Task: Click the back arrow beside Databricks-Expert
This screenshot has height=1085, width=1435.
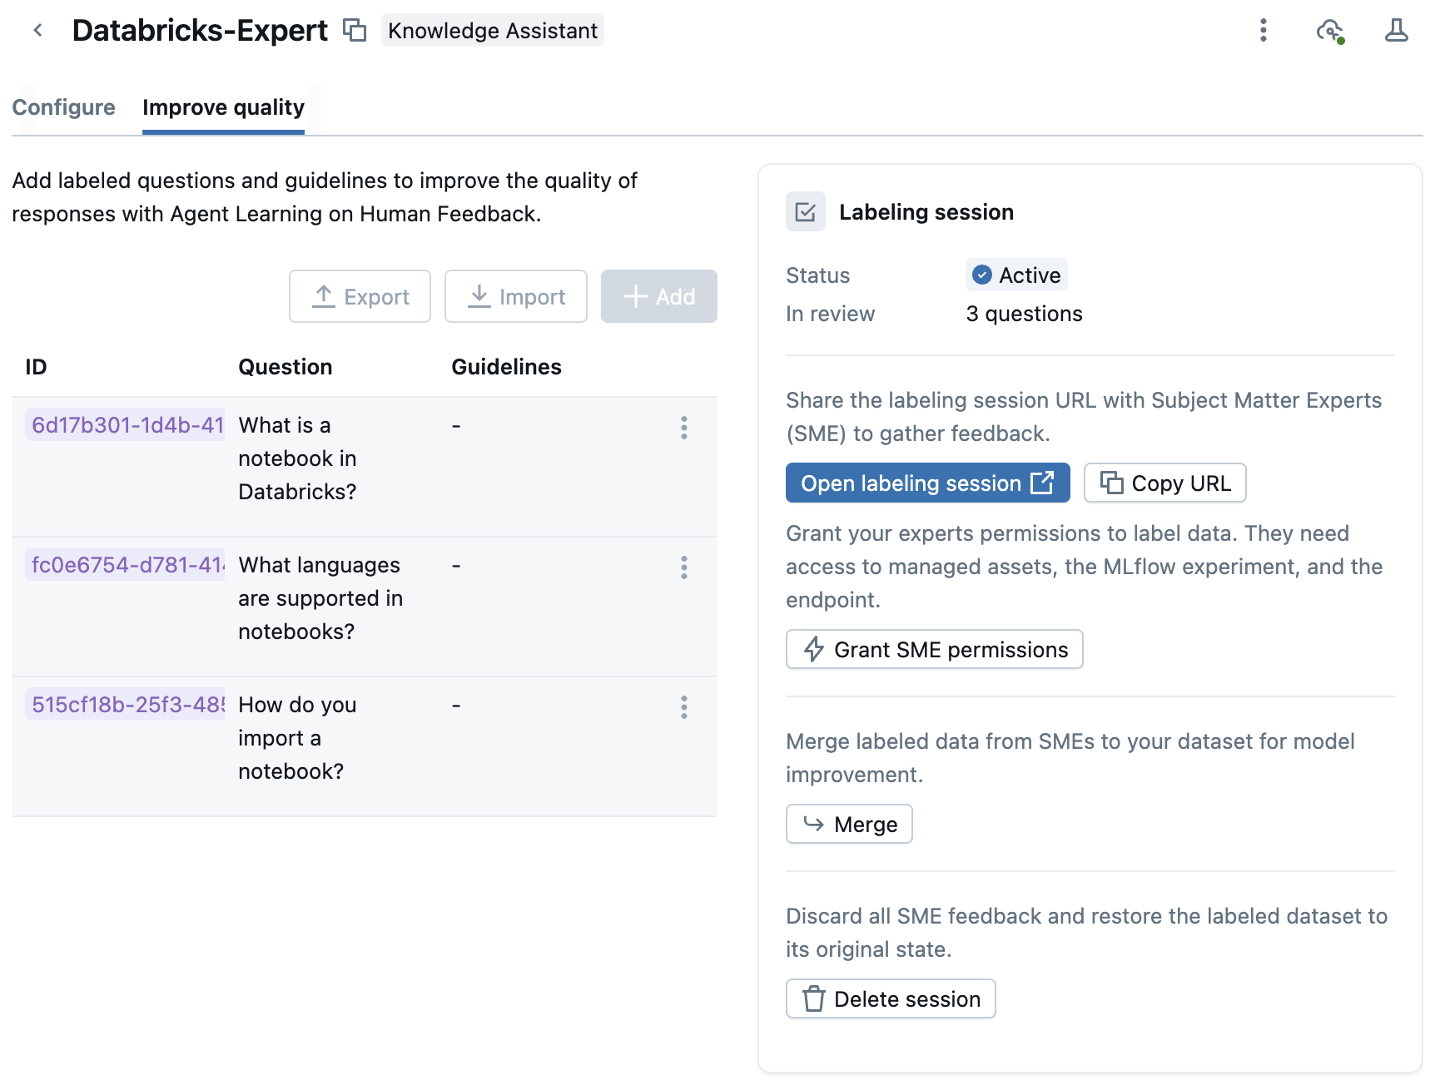Action: [37, 31]
